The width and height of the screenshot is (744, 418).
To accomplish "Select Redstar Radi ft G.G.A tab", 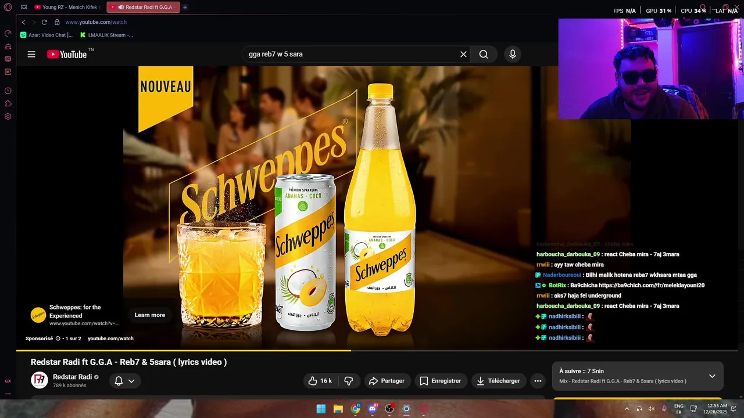I will point(144,8).
